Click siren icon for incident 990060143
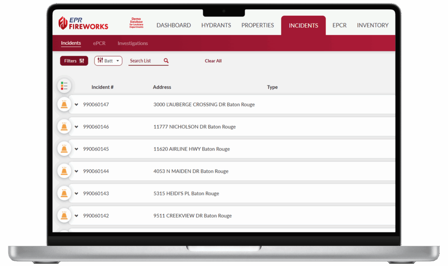Viewport: 448px width, 266px height. click(64, 193)
